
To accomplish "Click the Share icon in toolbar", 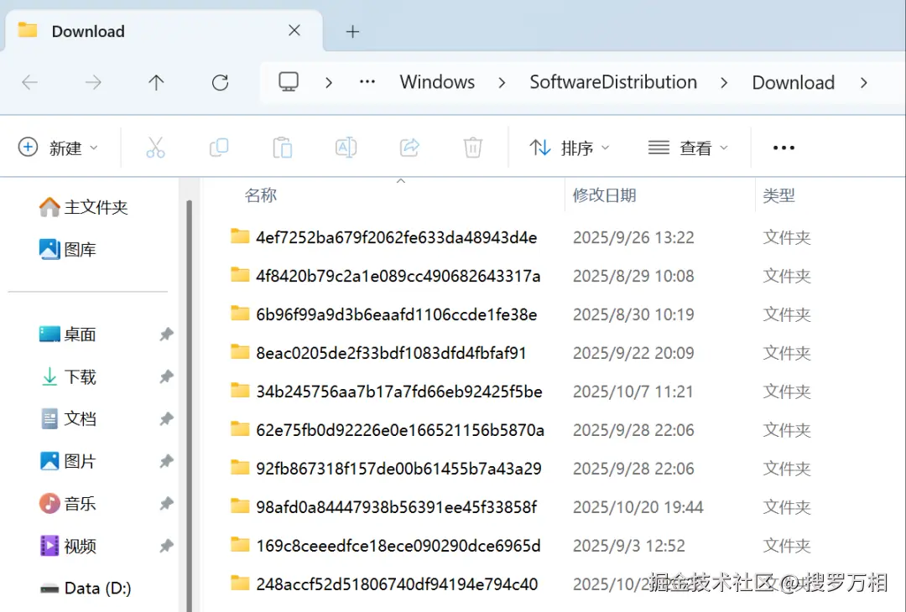I will [409, 148].
